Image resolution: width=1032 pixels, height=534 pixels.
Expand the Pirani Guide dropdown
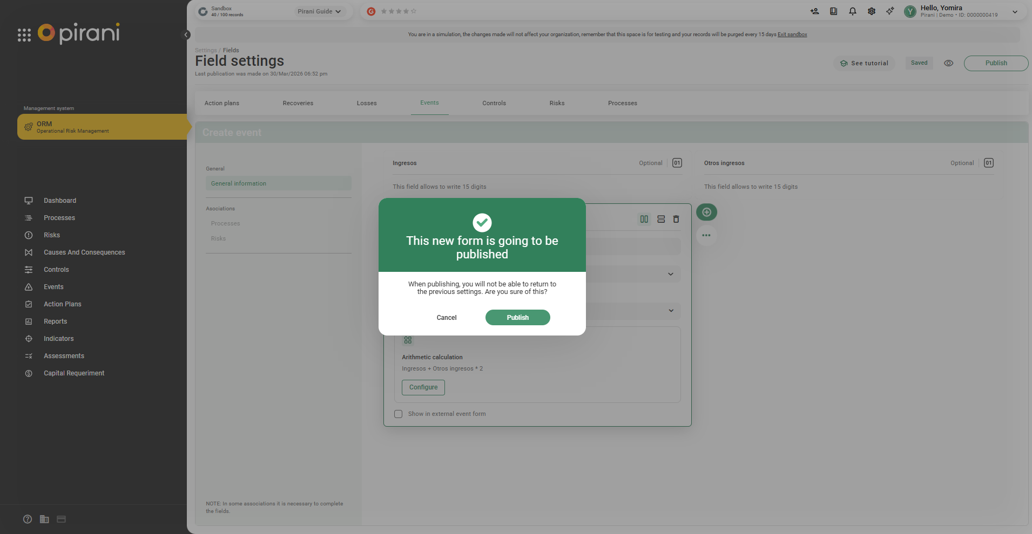pyautogui.click(x=319, y=11)
